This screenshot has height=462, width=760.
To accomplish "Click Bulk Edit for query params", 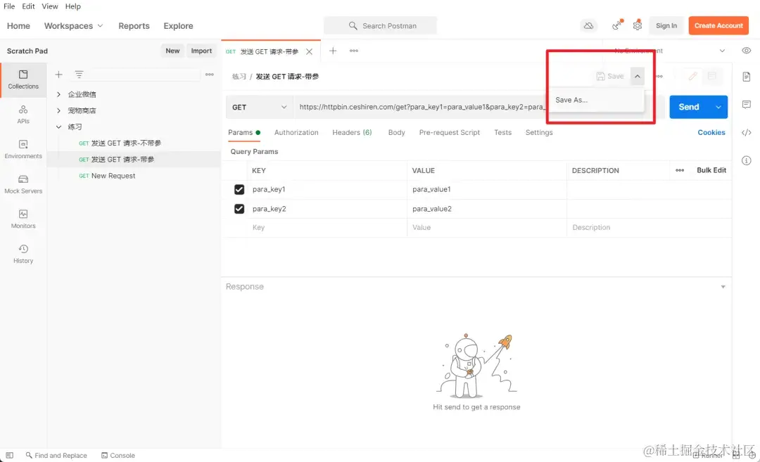I will [x=711, y=170].
